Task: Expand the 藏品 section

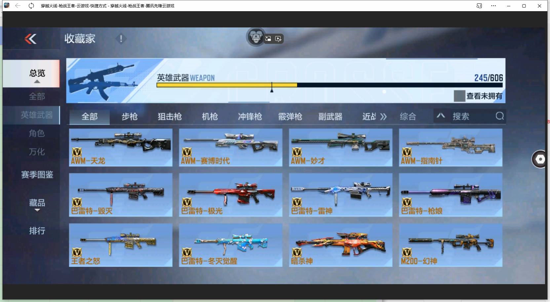Action: click(37, 205)
